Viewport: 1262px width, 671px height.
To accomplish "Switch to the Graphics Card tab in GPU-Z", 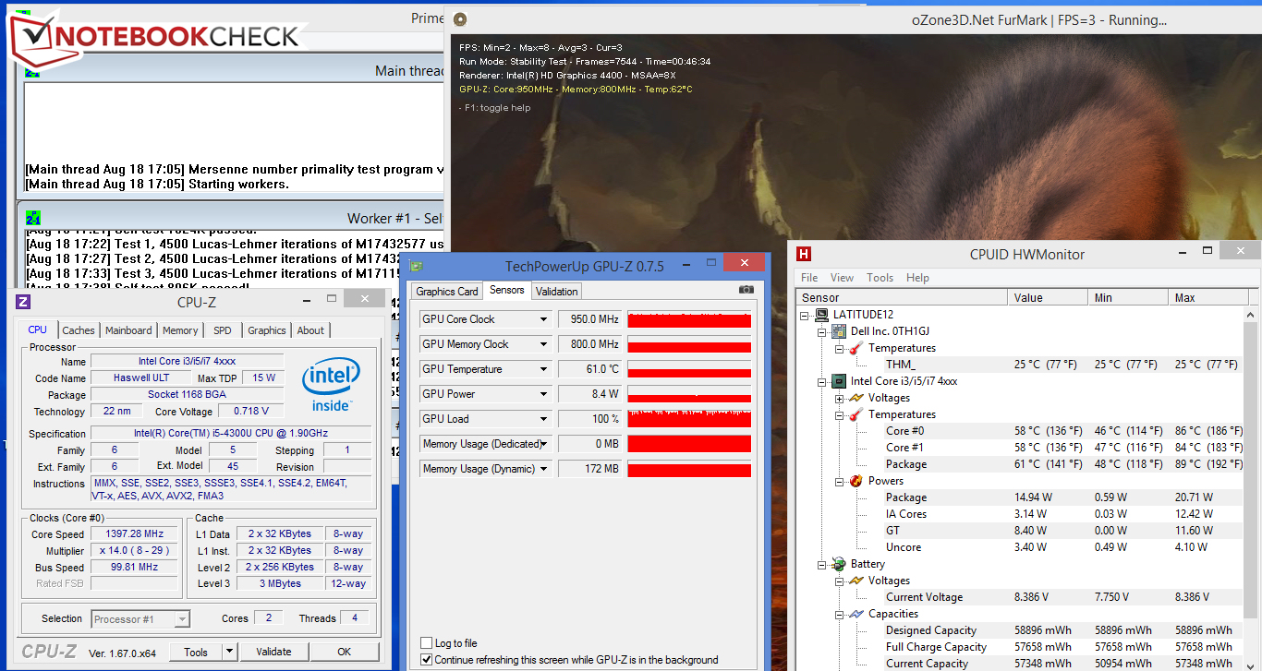I will (x=447, y=292).
